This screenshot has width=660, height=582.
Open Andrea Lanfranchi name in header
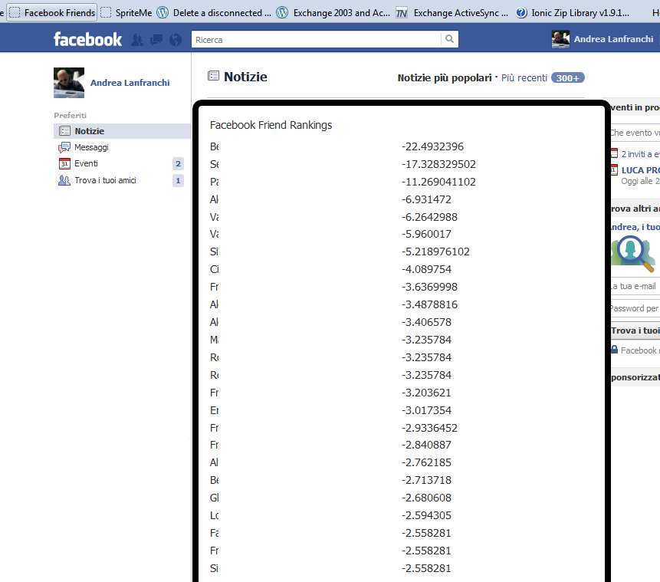coord(614,39)
